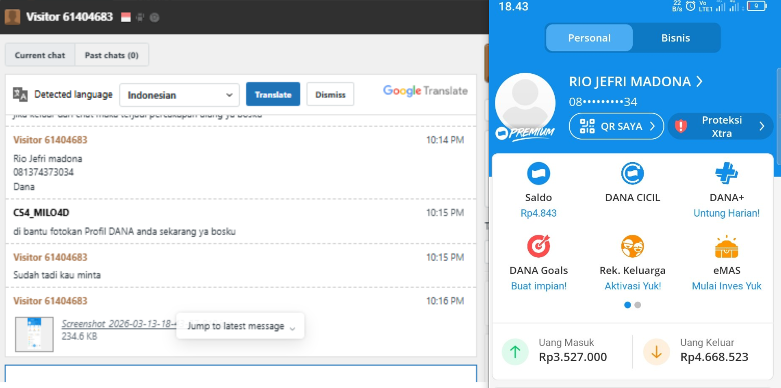Image resolution: width=781 pixels, height=388 pixels.
Task: Click the visitor avatar in chat header
Action: click(12, 17)
